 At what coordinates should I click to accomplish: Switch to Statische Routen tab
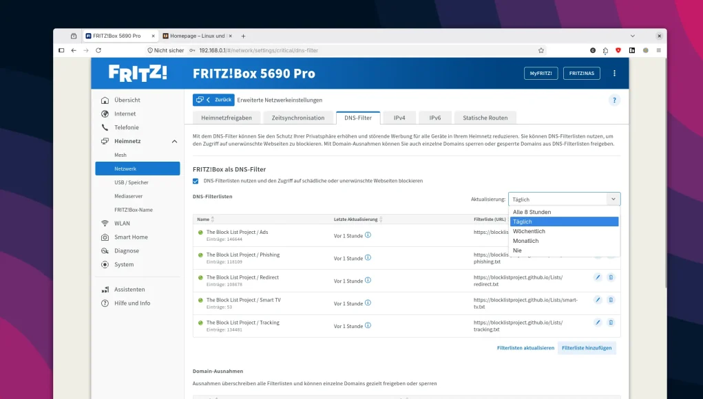tap(485, 118)
